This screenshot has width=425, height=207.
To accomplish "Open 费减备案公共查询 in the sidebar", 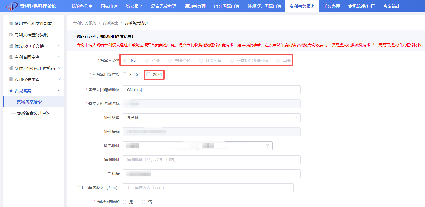I will [x=33, y=113].
